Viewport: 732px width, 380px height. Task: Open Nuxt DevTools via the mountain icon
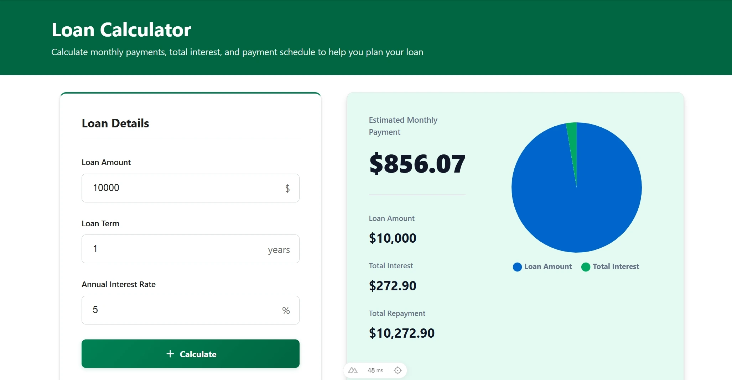click(x=353, y=370)
